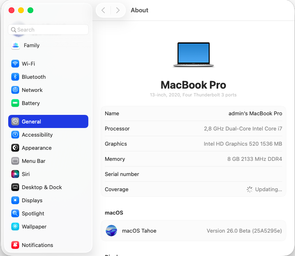
Task: Click the Network globe icon
Action: tap(15, 90)
